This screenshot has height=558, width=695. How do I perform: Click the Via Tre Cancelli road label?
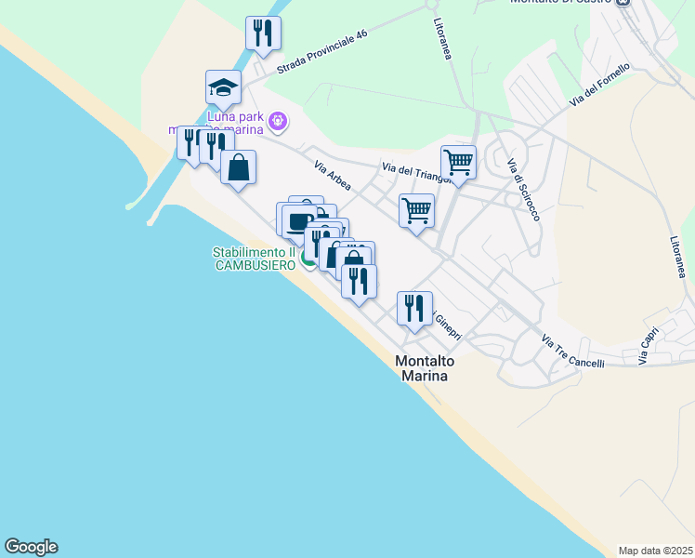tap(572, 352)
